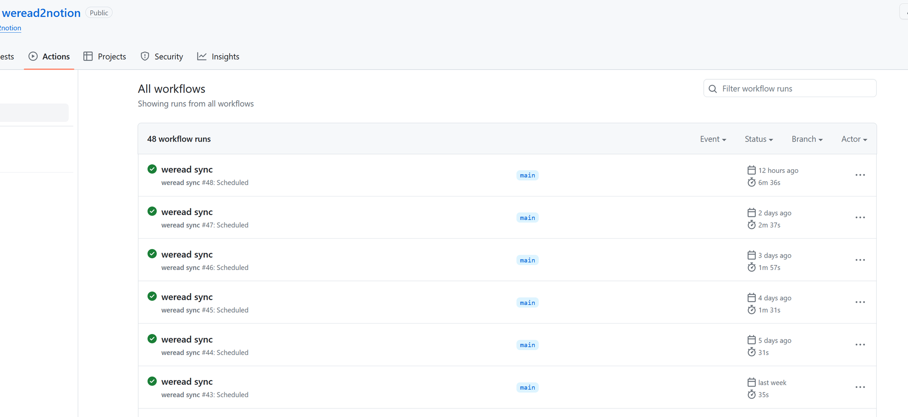The image size is (908, 417).
Task: Focus the Filter workflow runs field
Action: 794,89
